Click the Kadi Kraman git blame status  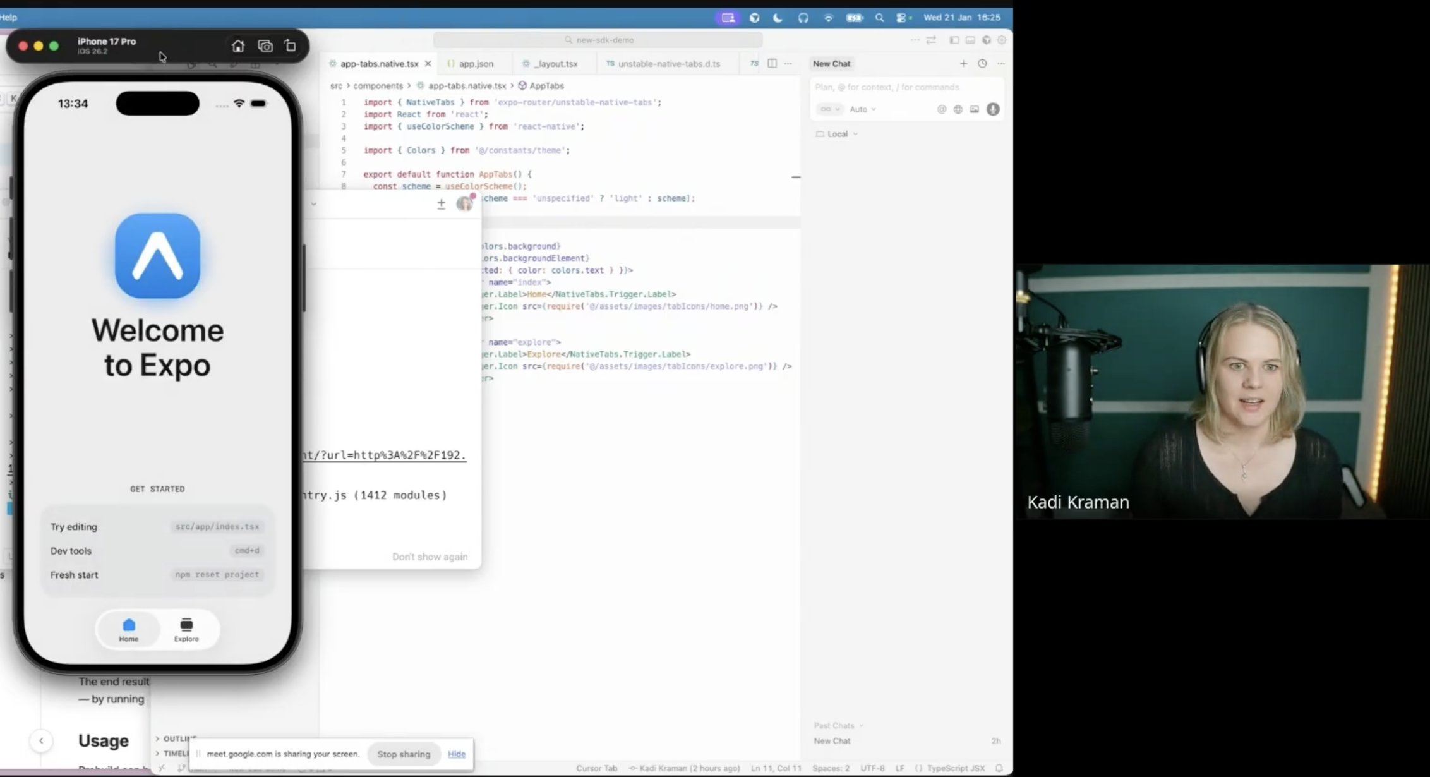tap(684, 768)
